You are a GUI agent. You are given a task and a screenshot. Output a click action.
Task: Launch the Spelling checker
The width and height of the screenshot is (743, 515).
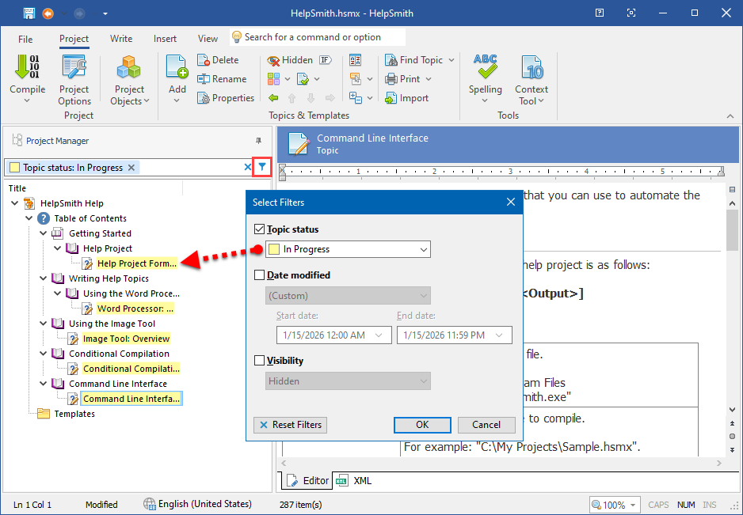tap(485, 77)
